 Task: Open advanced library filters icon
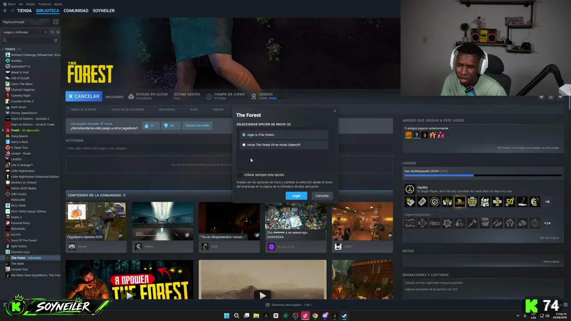pyautogui.click(x=56, y=41)
